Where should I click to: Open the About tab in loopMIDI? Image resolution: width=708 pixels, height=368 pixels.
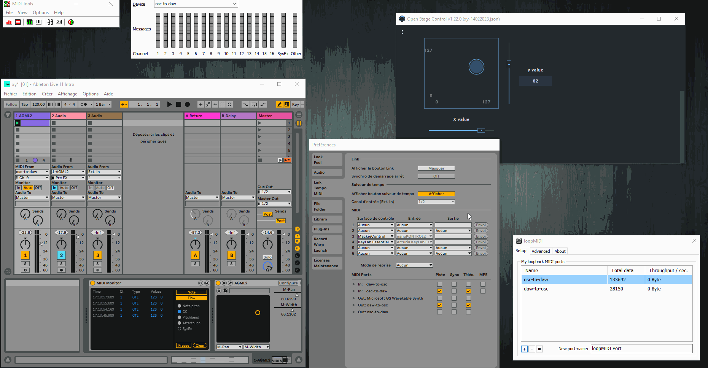pos(560,251)
